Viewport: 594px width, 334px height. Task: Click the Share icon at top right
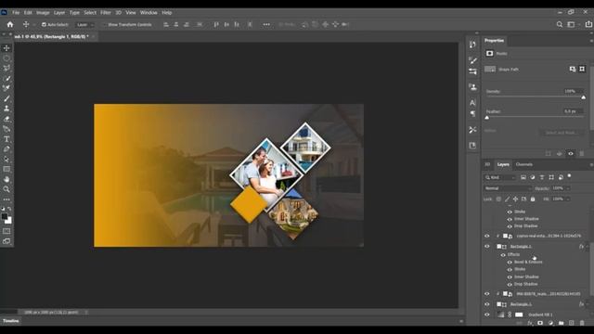[x=588, y=24]
